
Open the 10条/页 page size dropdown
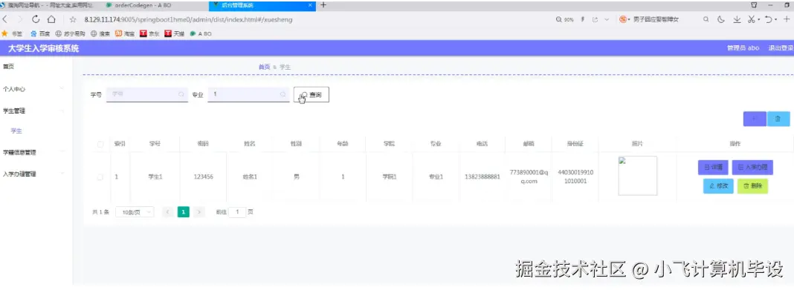[135, 212]
